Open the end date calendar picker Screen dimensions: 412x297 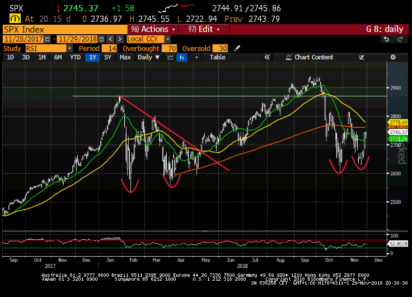click(101, 39)
